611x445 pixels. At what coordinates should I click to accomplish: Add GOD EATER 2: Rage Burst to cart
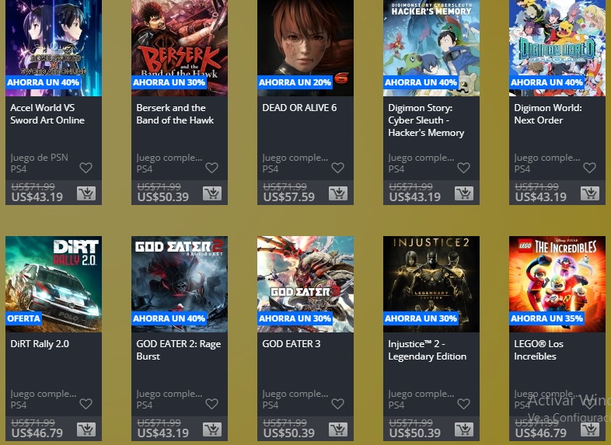(x=212, y=429)
